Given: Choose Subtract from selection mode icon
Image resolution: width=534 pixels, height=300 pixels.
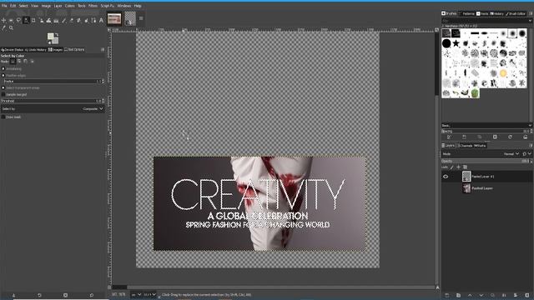Looking at the screenshot, I should click(26, 62).
